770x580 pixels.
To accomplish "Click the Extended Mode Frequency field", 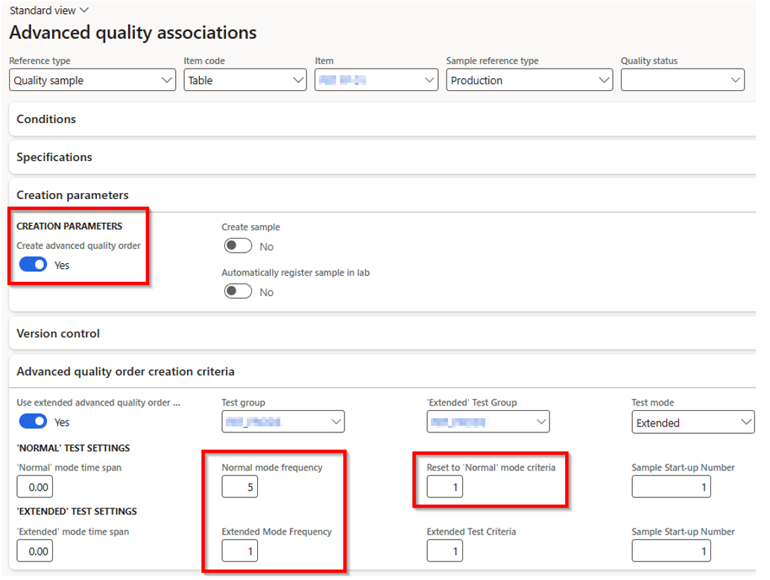I will point(239,552).
